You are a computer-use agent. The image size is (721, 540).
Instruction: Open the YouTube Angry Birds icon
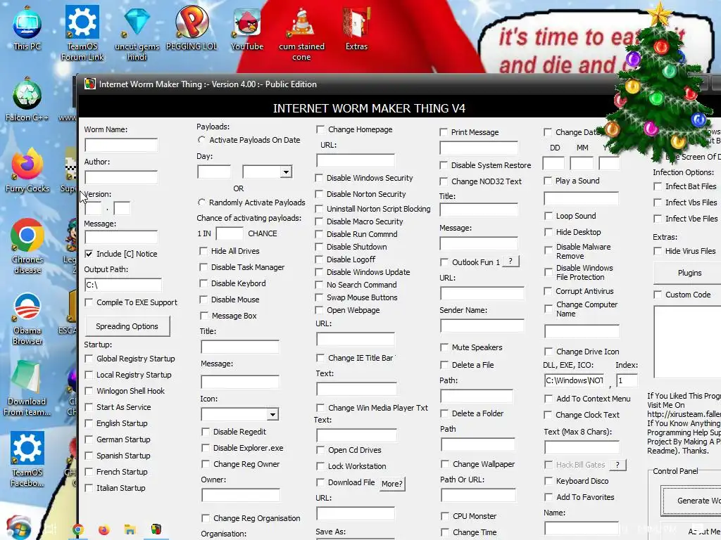click(x=247, y=27)
